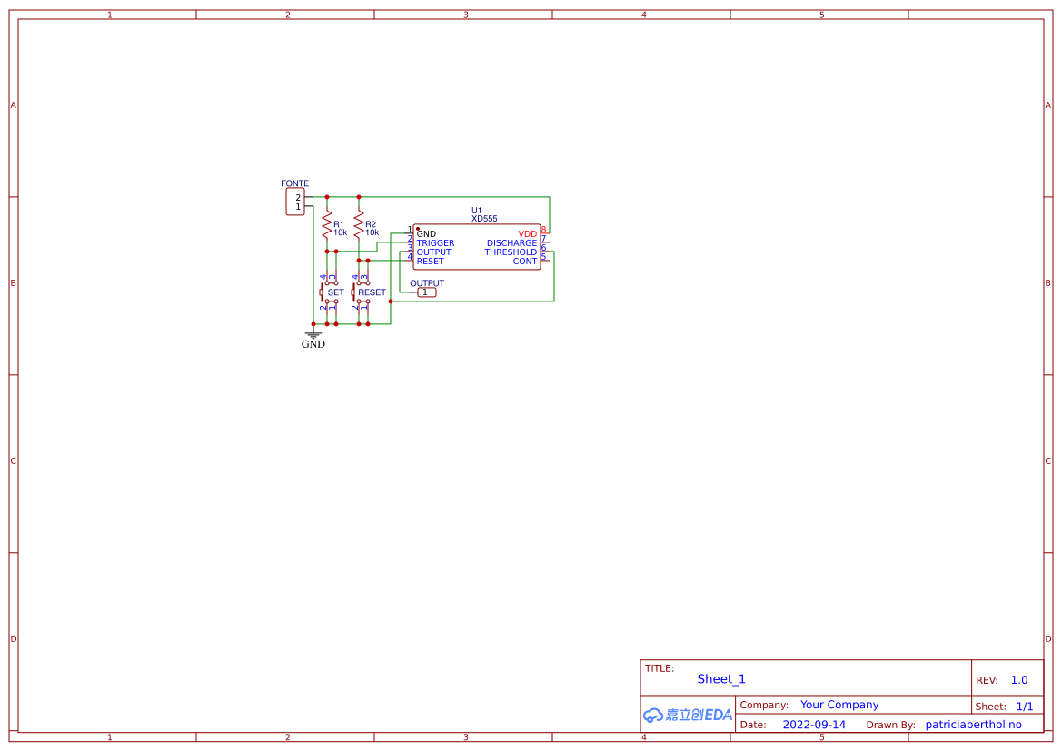This screenshot has width=1062, height=751.
Task: Click the 'Your Company' field
Action: click(x=839, y=705)
